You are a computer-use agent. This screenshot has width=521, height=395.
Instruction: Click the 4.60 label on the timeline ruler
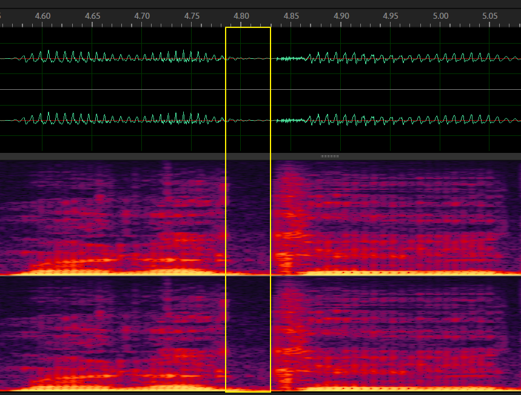click(42, 16)
